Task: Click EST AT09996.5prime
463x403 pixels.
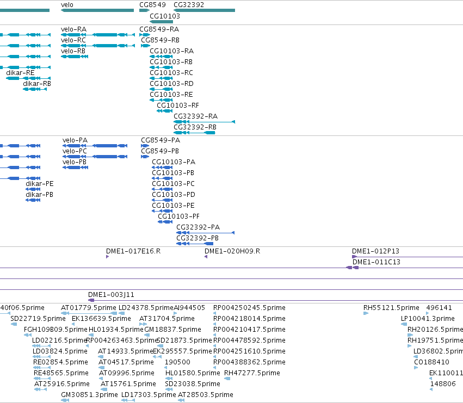Action: (127, 374)
